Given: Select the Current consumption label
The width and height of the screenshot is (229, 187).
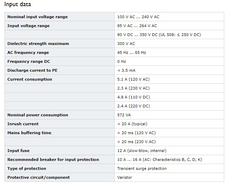Looking at the screenshot, I should (30, 79).
